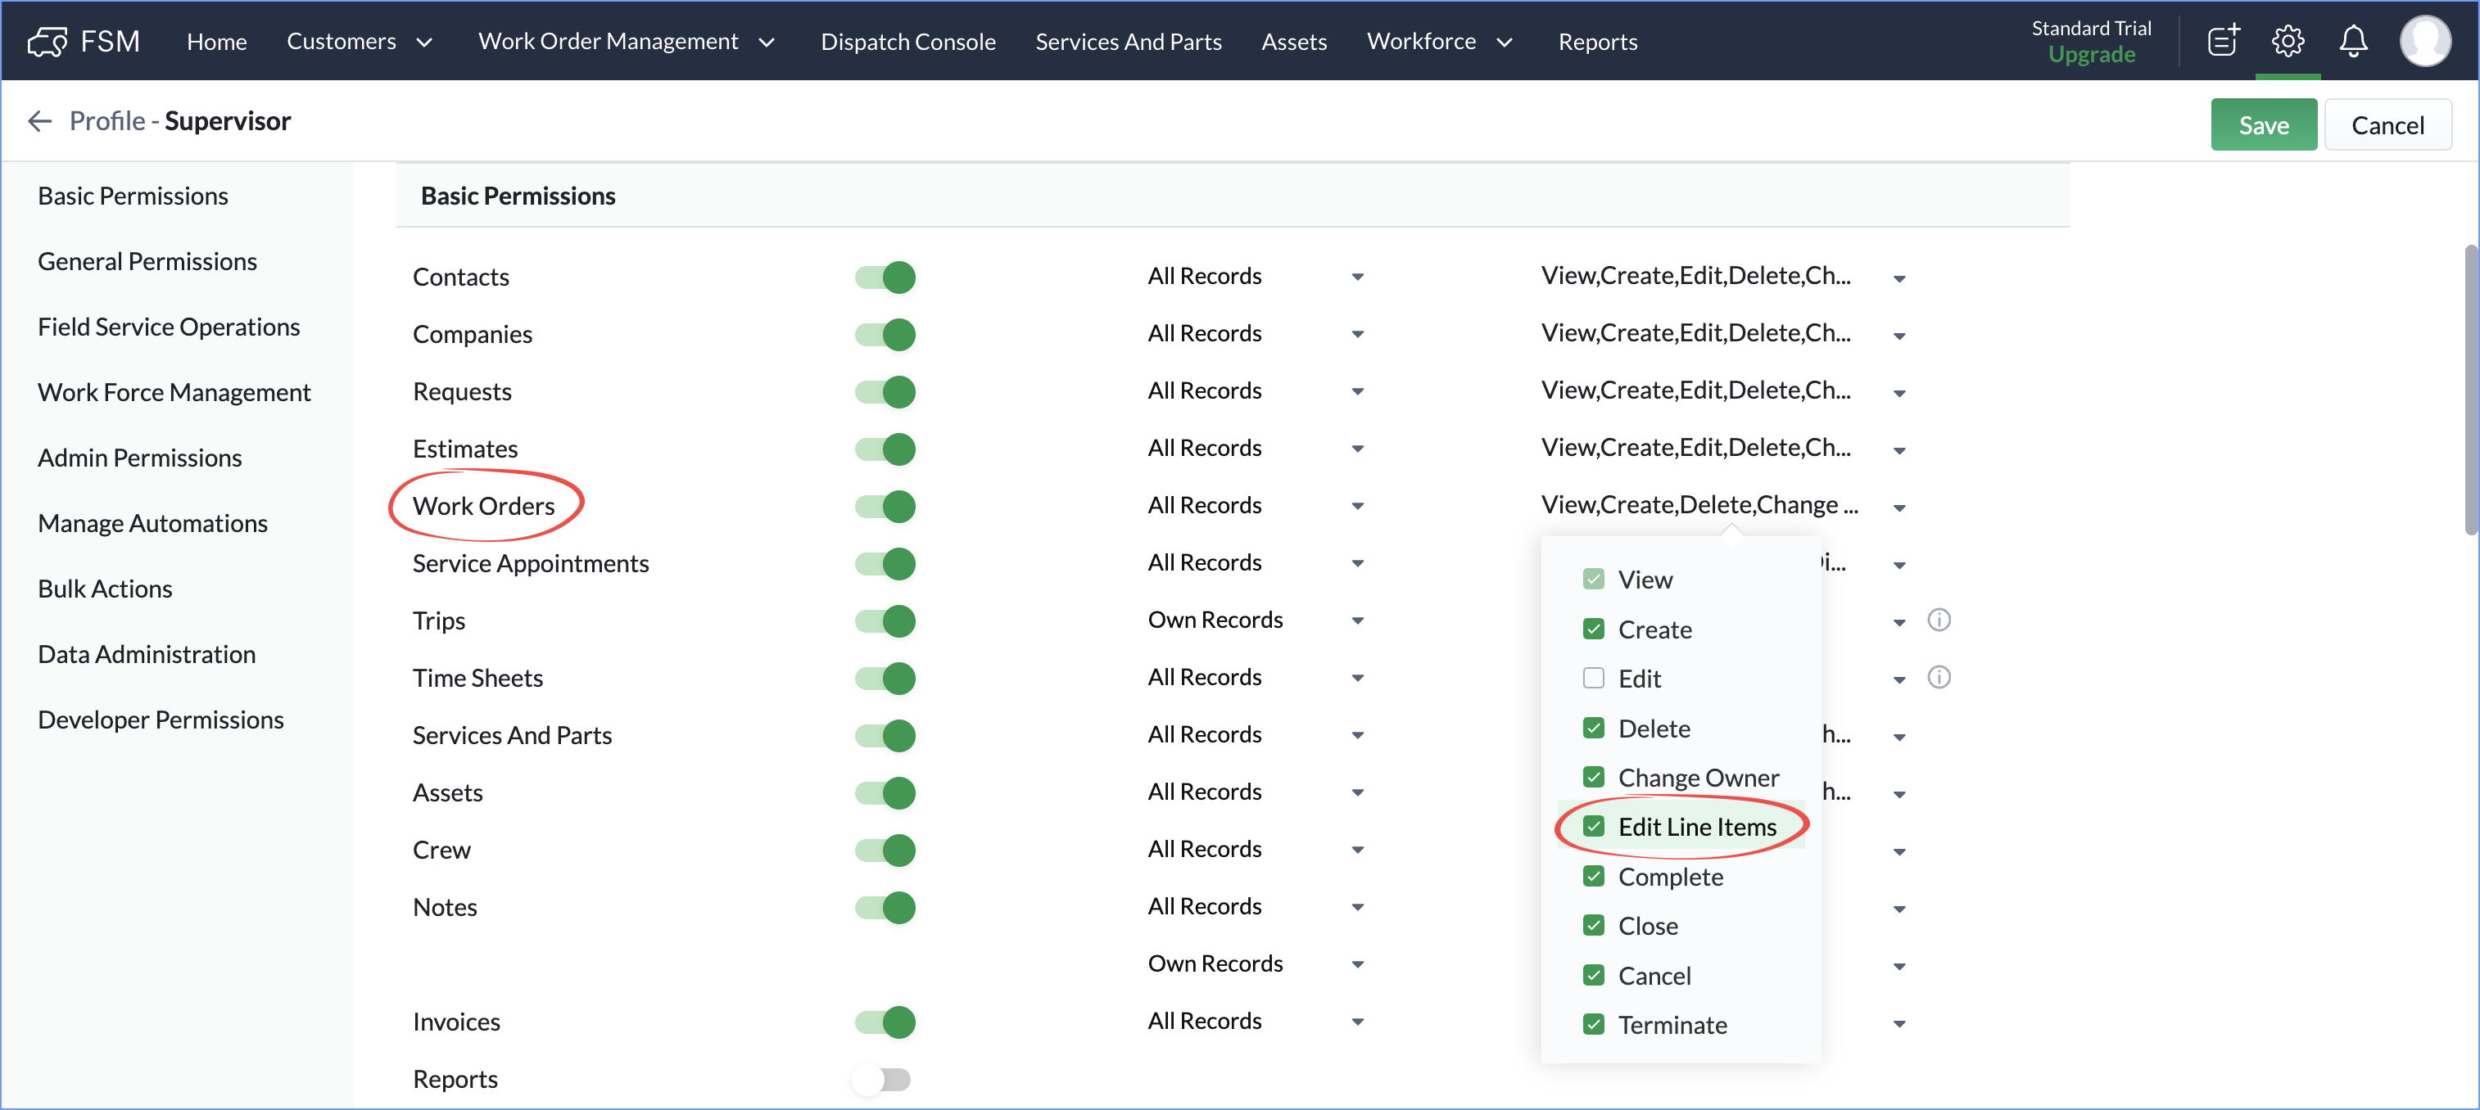The image size is (2480, 1110).
Task: Jump to Developer Permissions section
Action: [161, 720]
